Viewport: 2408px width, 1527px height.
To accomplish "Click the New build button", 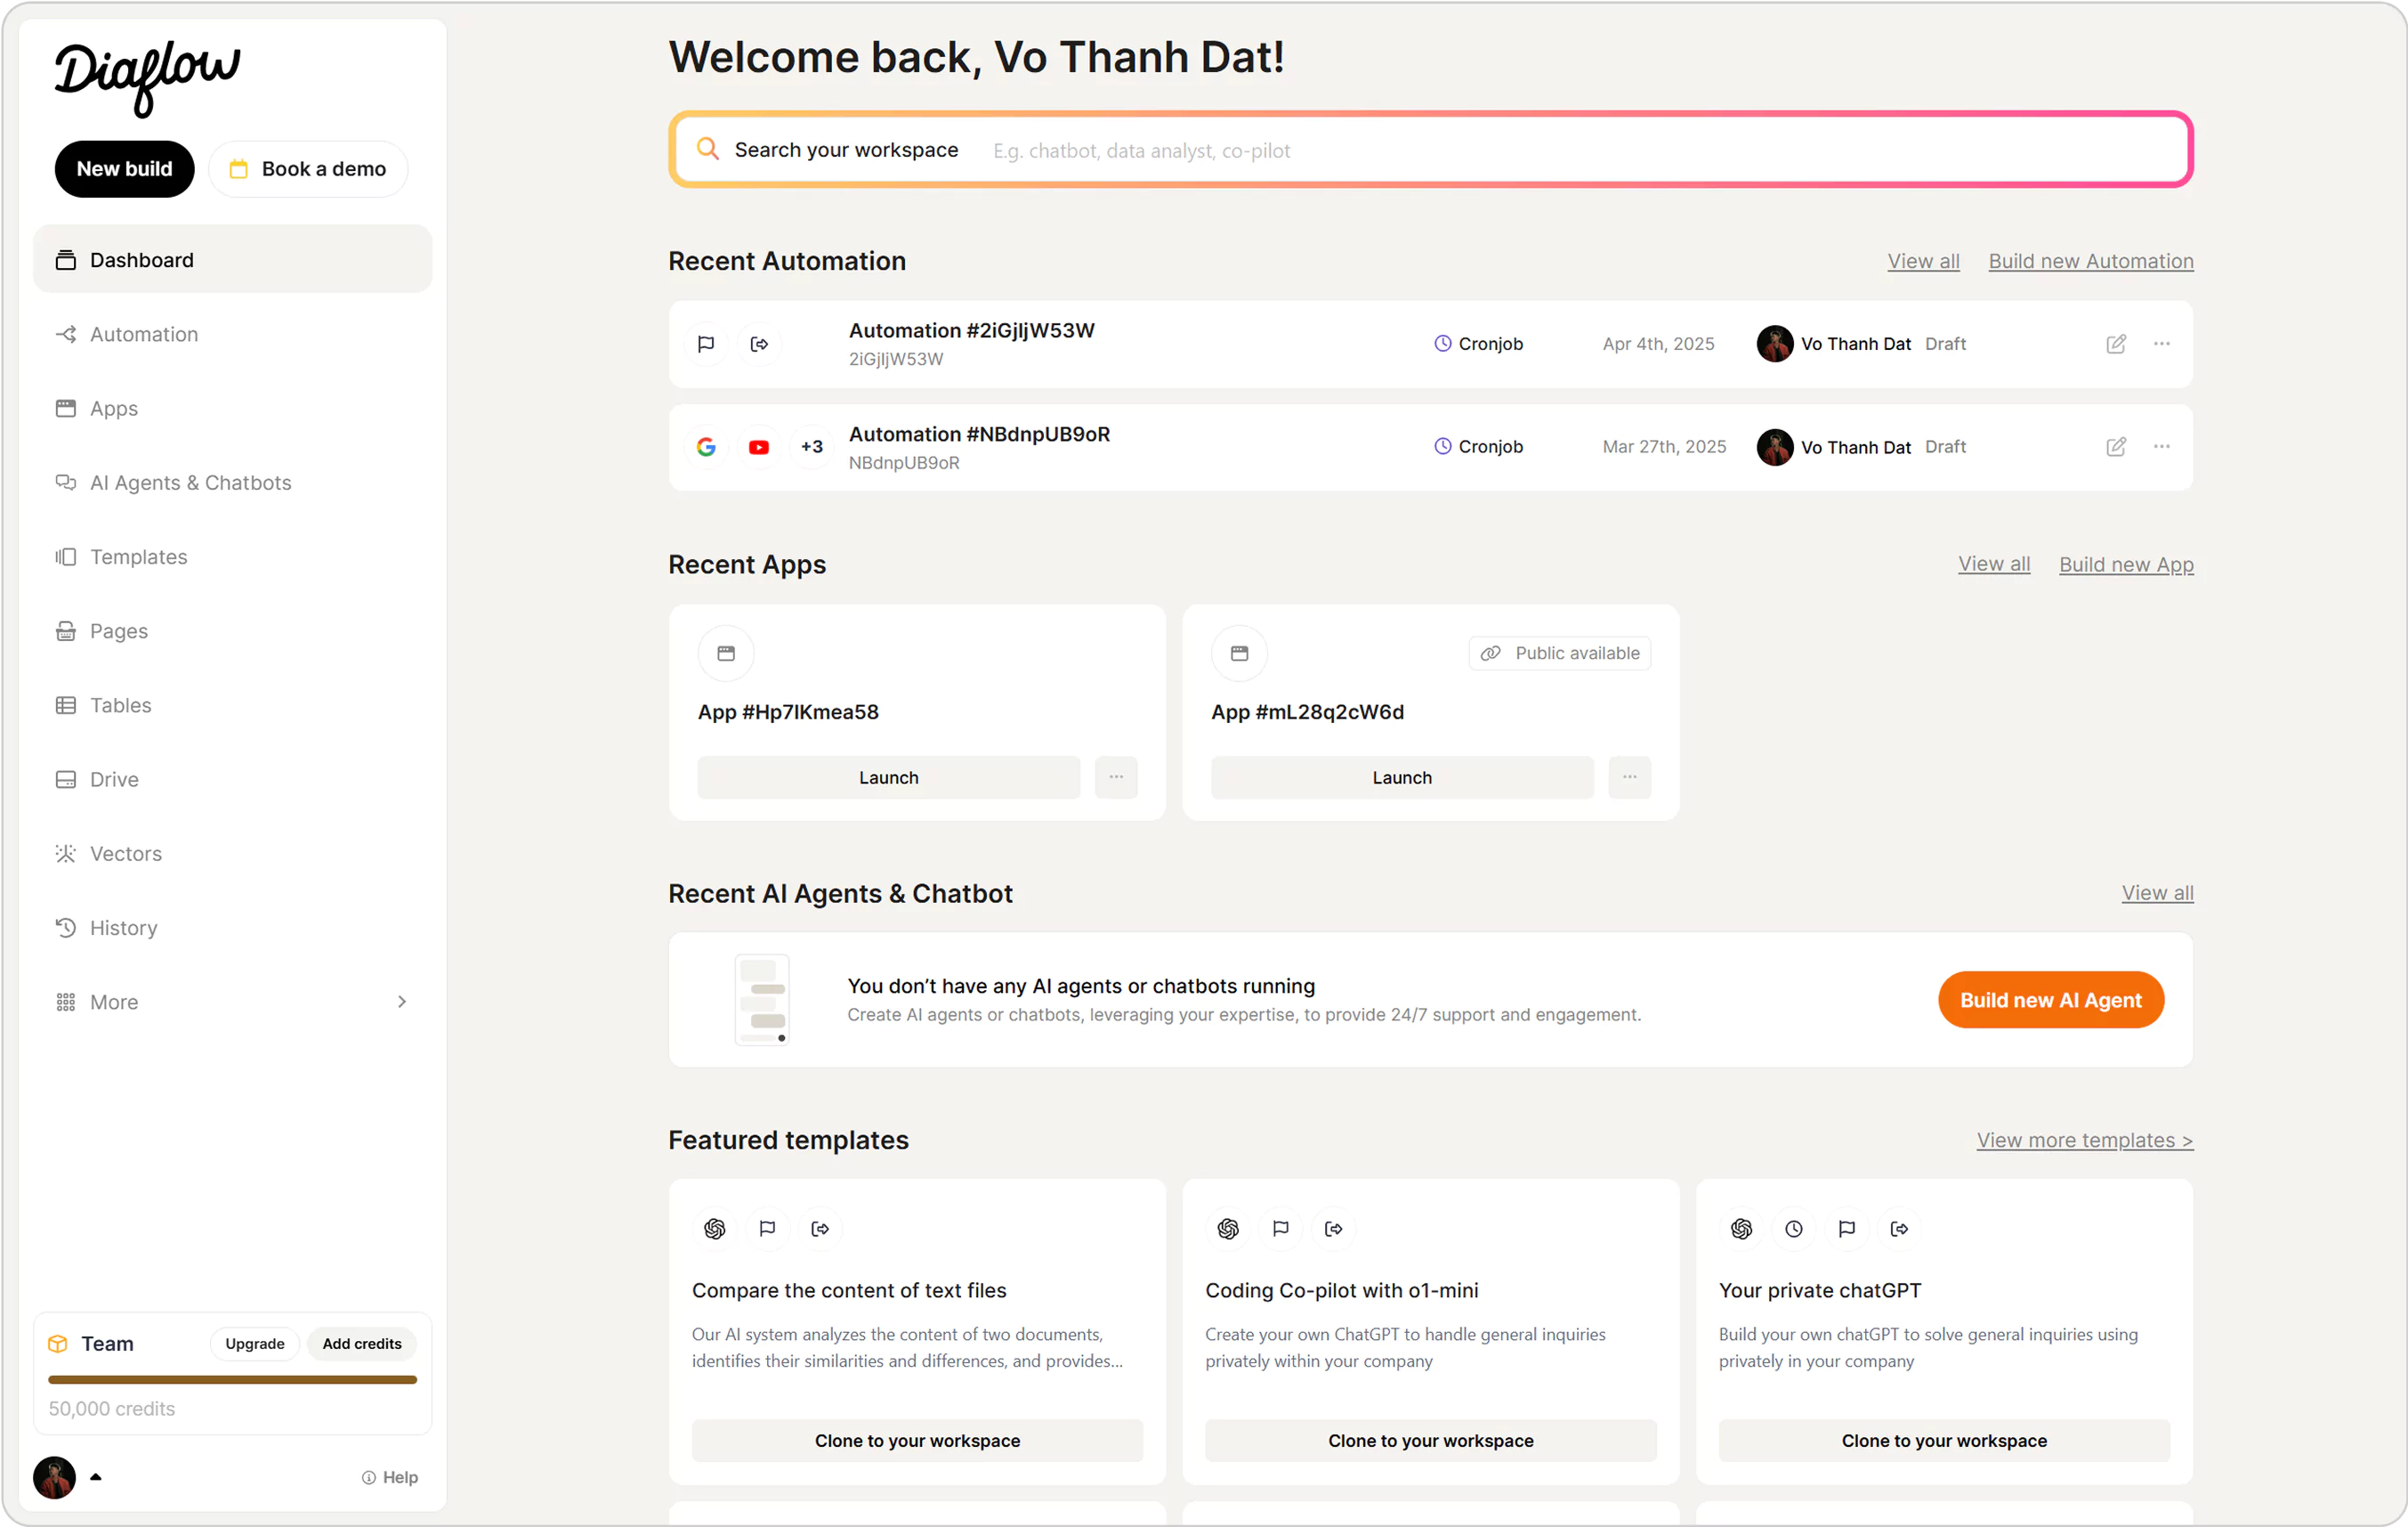I will coord(124,168).
